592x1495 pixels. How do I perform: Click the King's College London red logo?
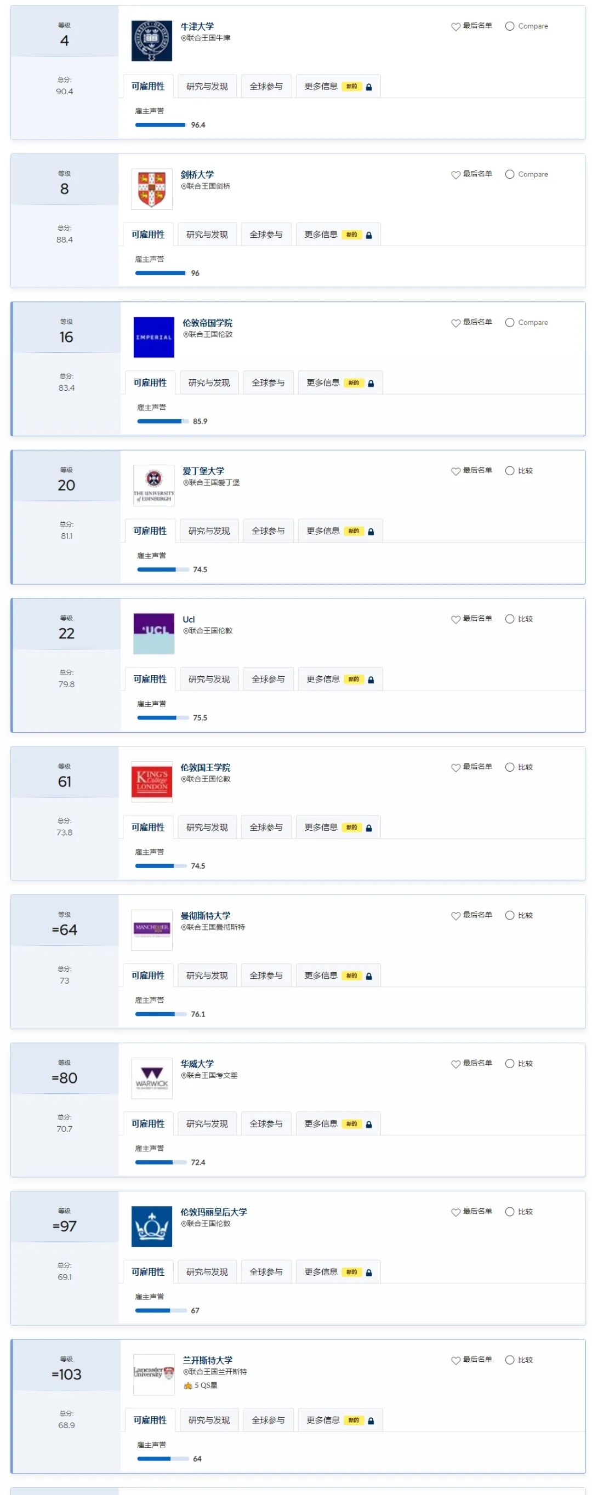tap(151, 781)
